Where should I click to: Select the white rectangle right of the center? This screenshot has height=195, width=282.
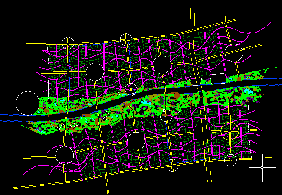[217, 78]
